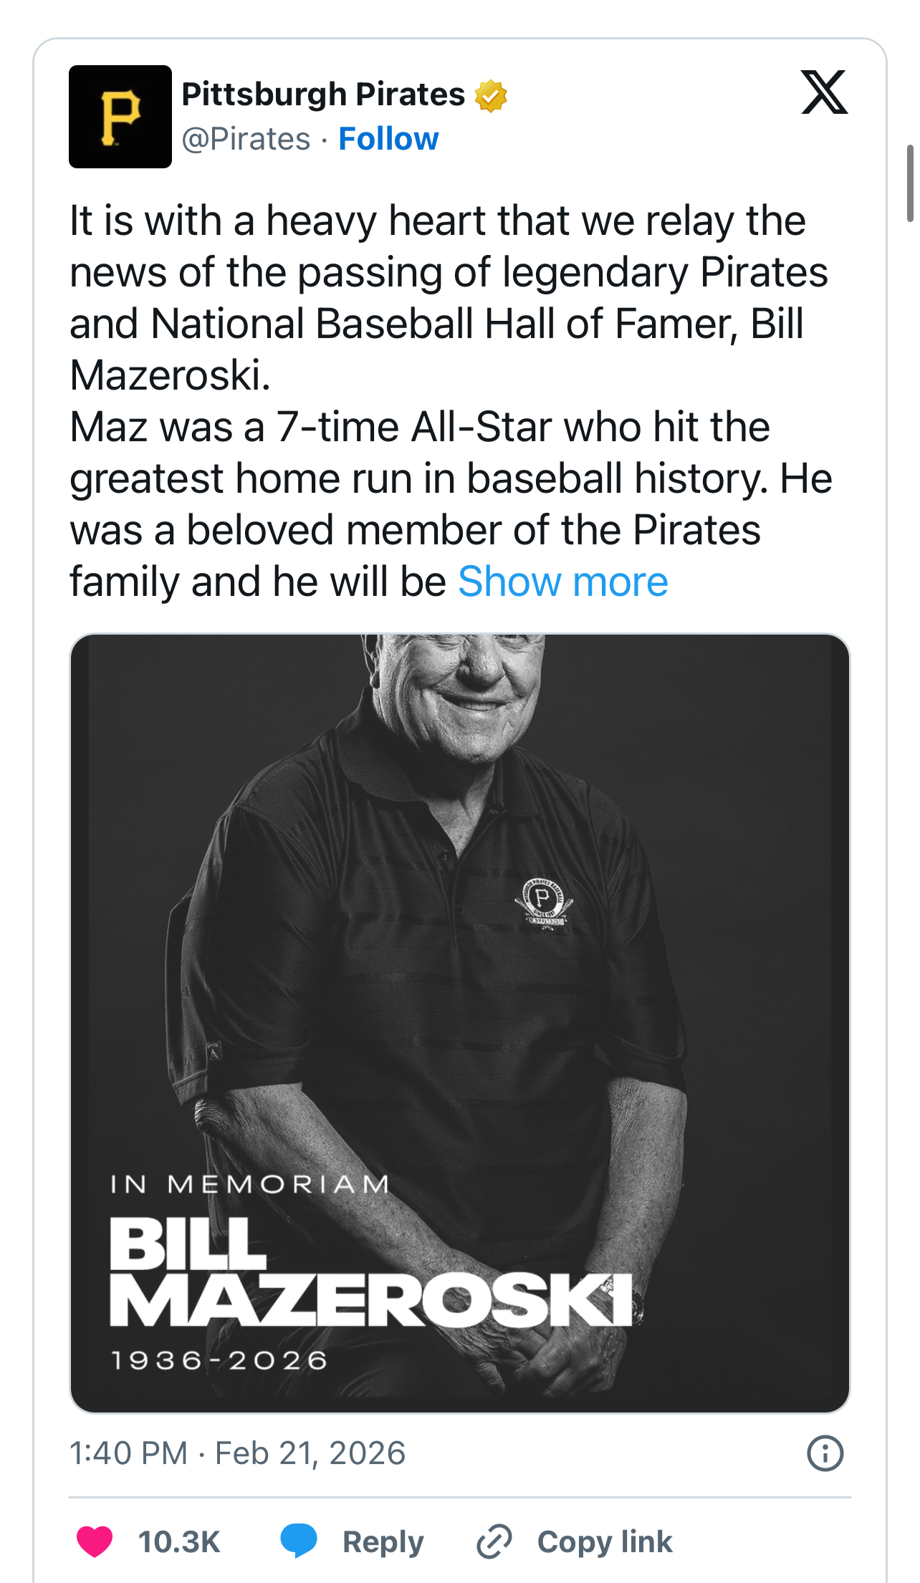Screen dimensions: 920x1583
Task: Click the chain link icon
Action: [494, 1541]
